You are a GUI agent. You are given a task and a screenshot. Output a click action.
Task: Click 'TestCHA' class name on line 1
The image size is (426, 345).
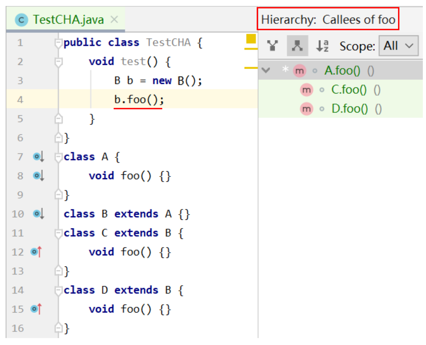[x=168, y=43]
